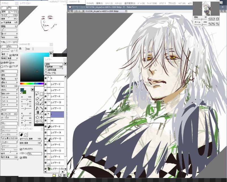
Task: Toggle the 曲線 checkbox
Action: point(2,63)
